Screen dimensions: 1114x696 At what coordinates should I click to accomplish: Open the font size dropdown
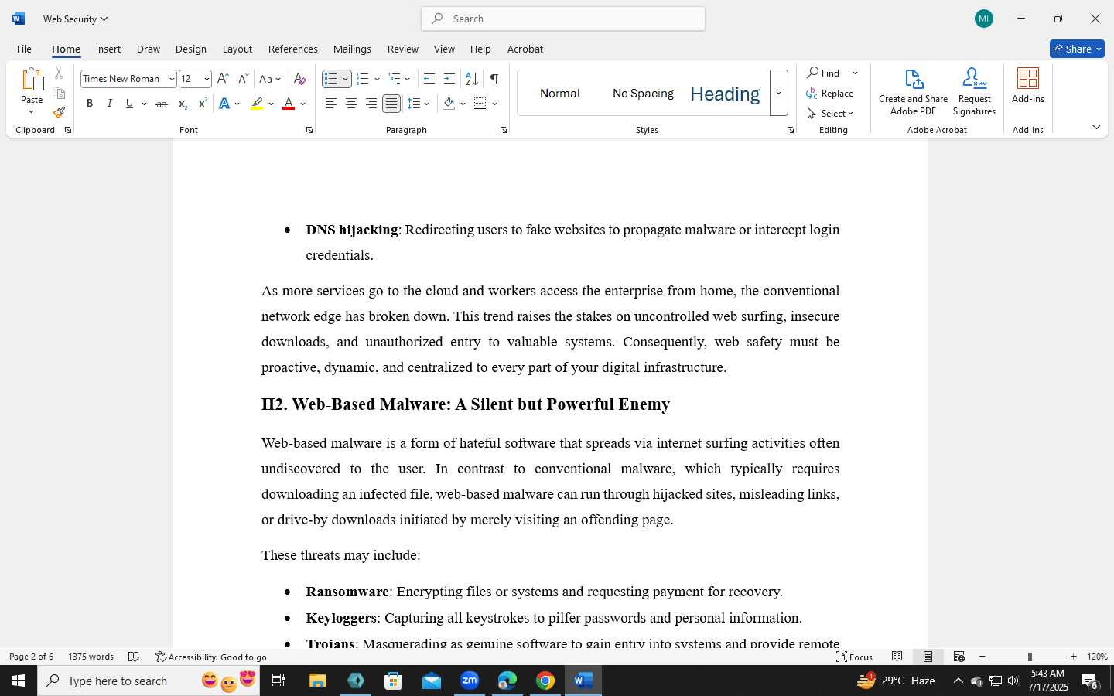pyautogui.click(x=207, y=79)
